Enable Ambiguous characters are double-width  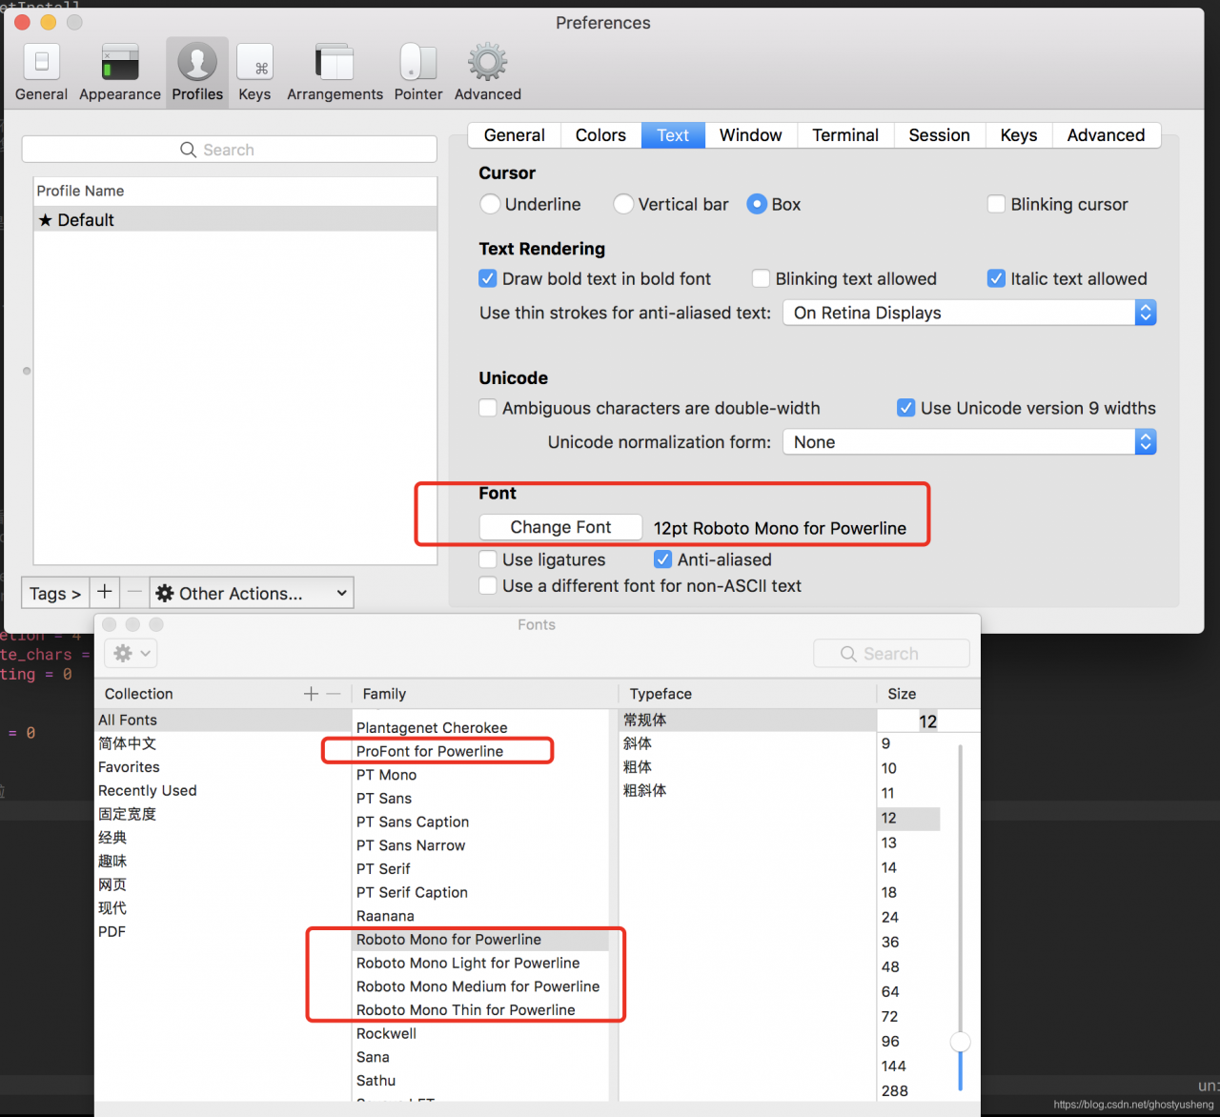click(x=488, y=408)
